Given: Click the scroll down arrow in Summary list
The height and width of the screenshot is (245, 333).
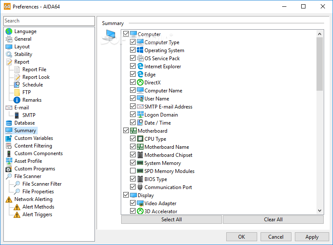Looking at the screenshot, I should pos(319,211).
